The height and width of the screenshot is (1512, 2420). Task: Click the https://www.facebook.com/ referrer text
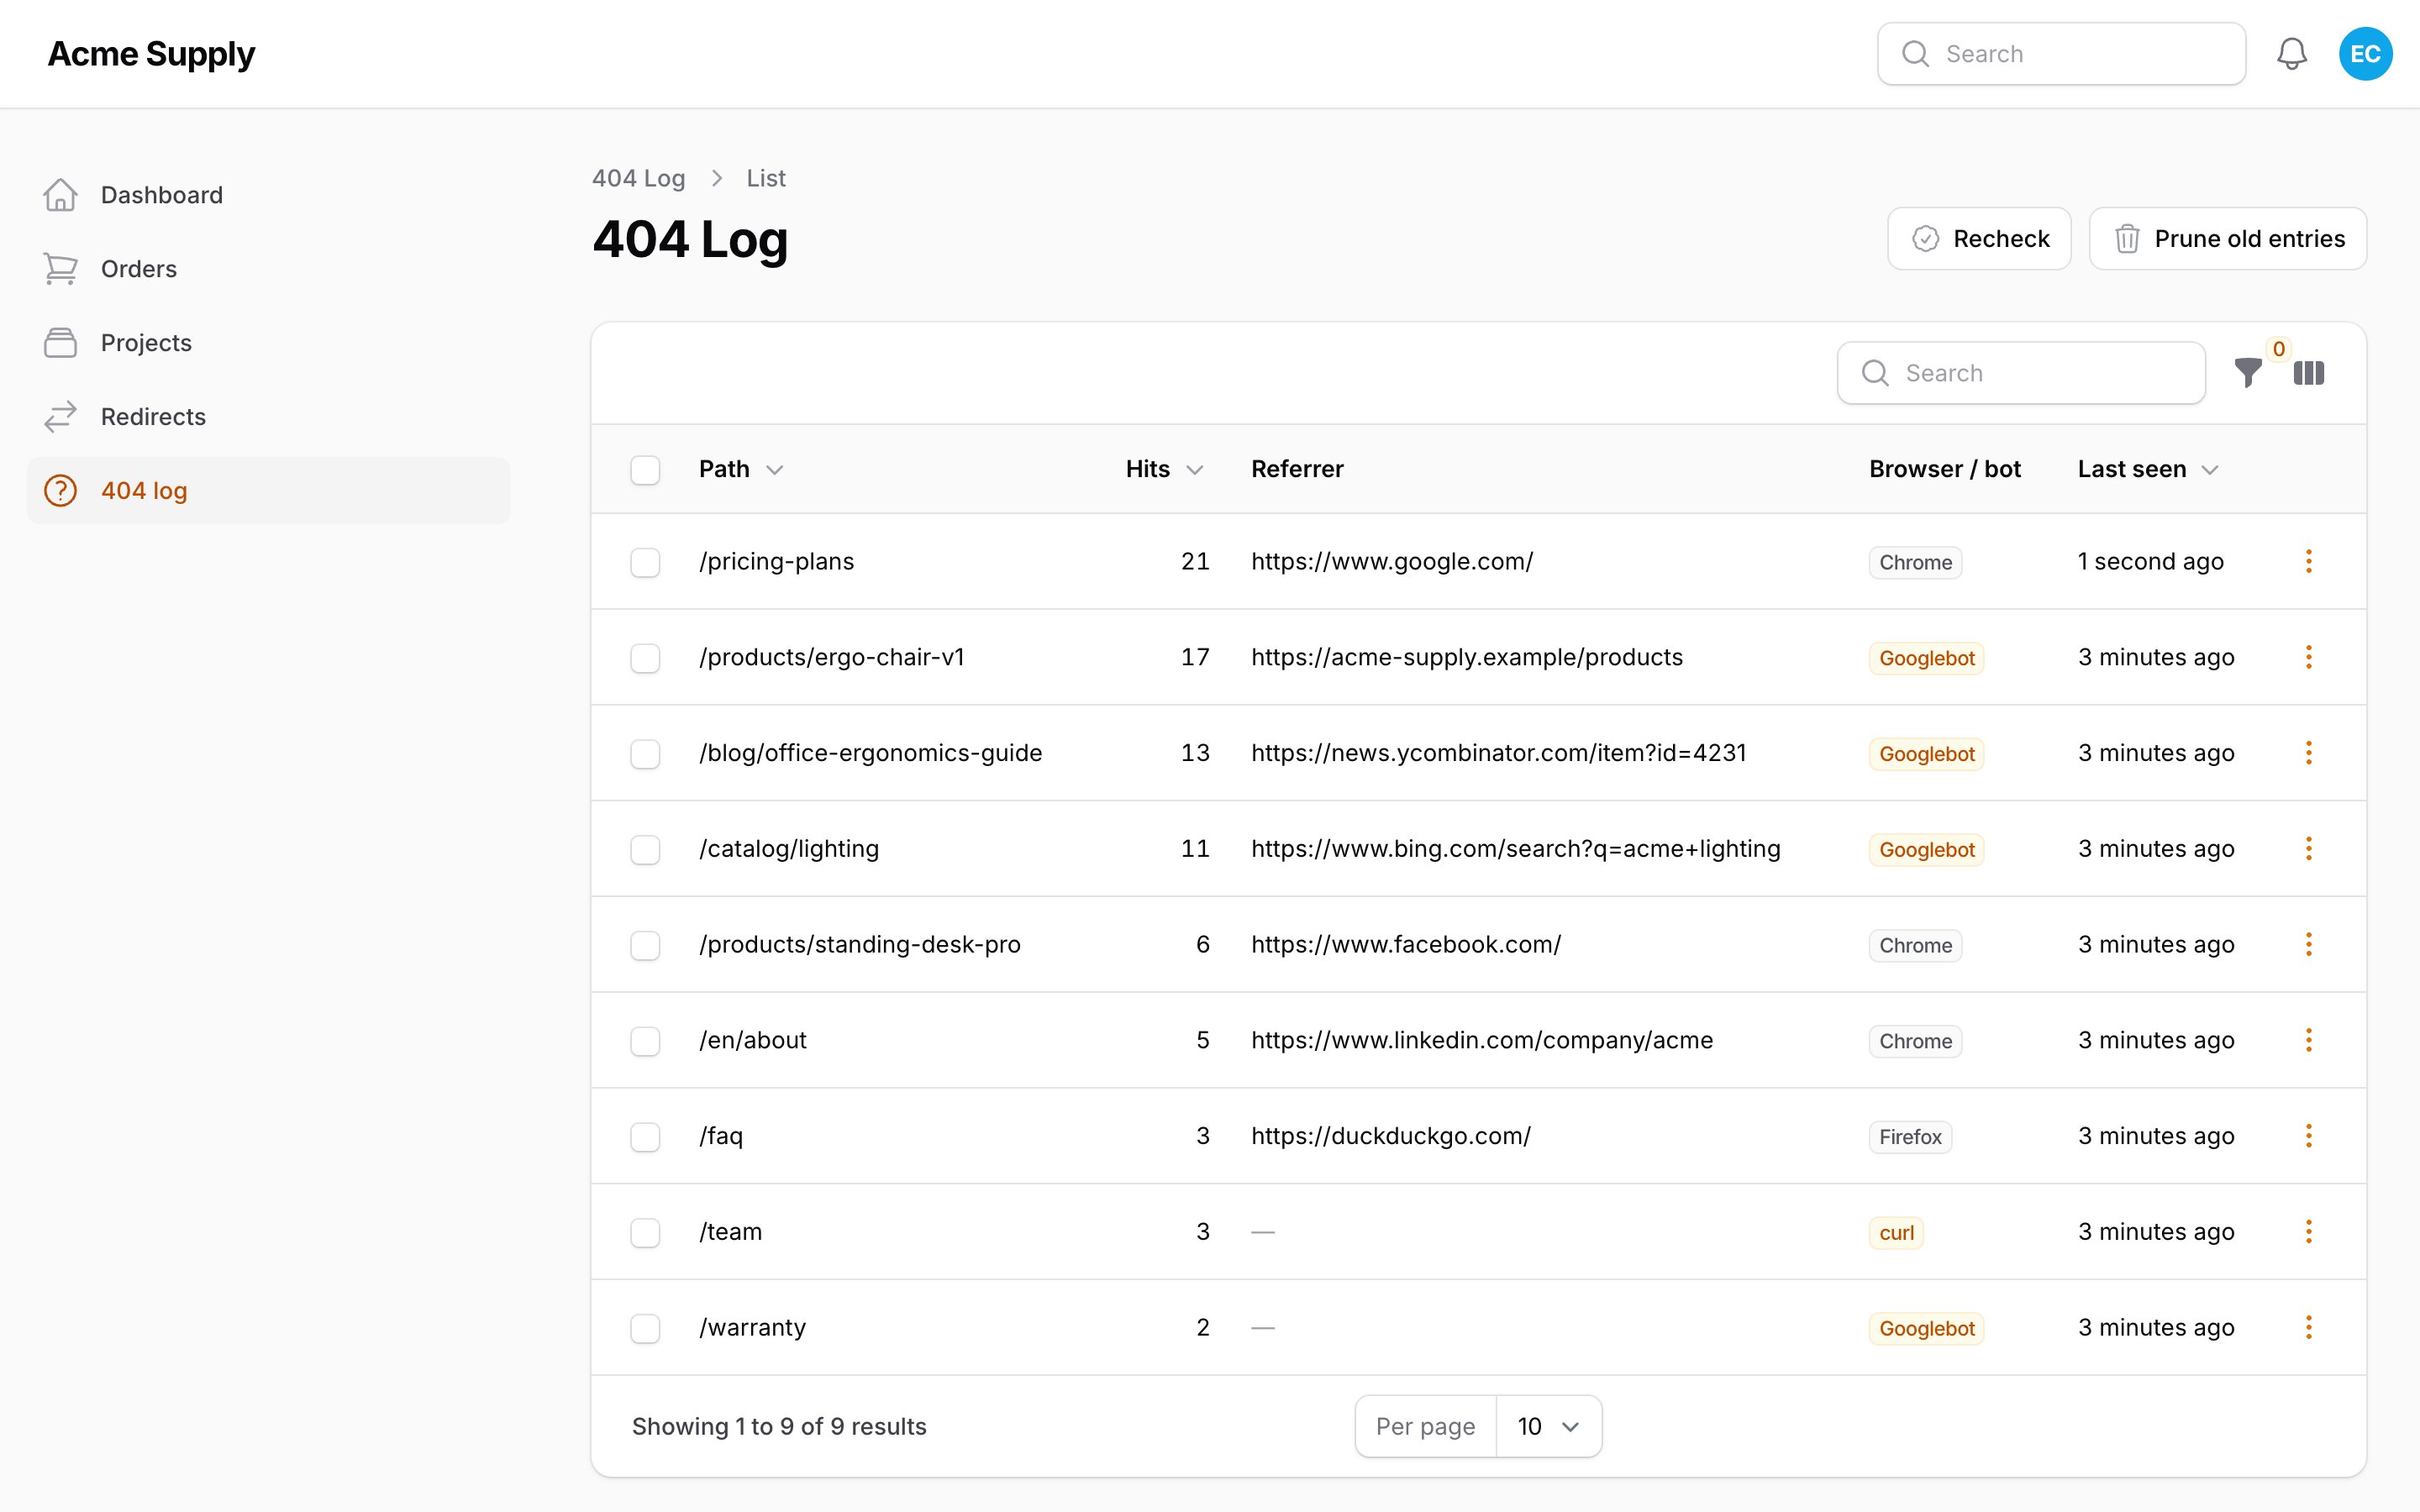(x=1406, y=944)
